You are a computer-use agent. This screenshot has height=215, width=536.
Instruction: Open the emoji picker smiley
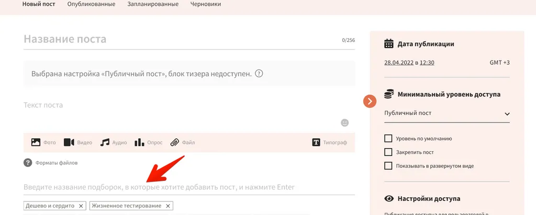[344, 123]
